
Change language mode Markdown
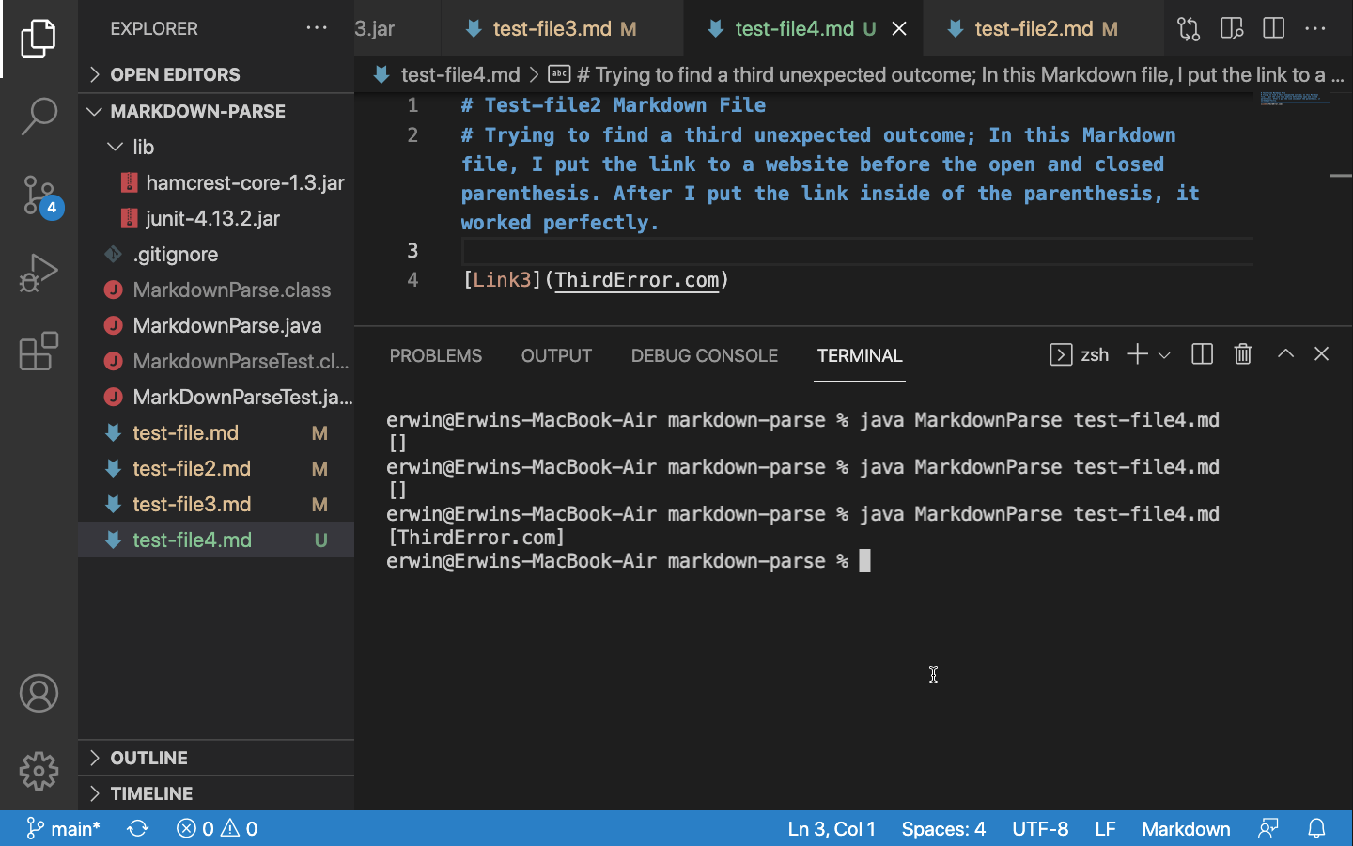[1186, 828]
